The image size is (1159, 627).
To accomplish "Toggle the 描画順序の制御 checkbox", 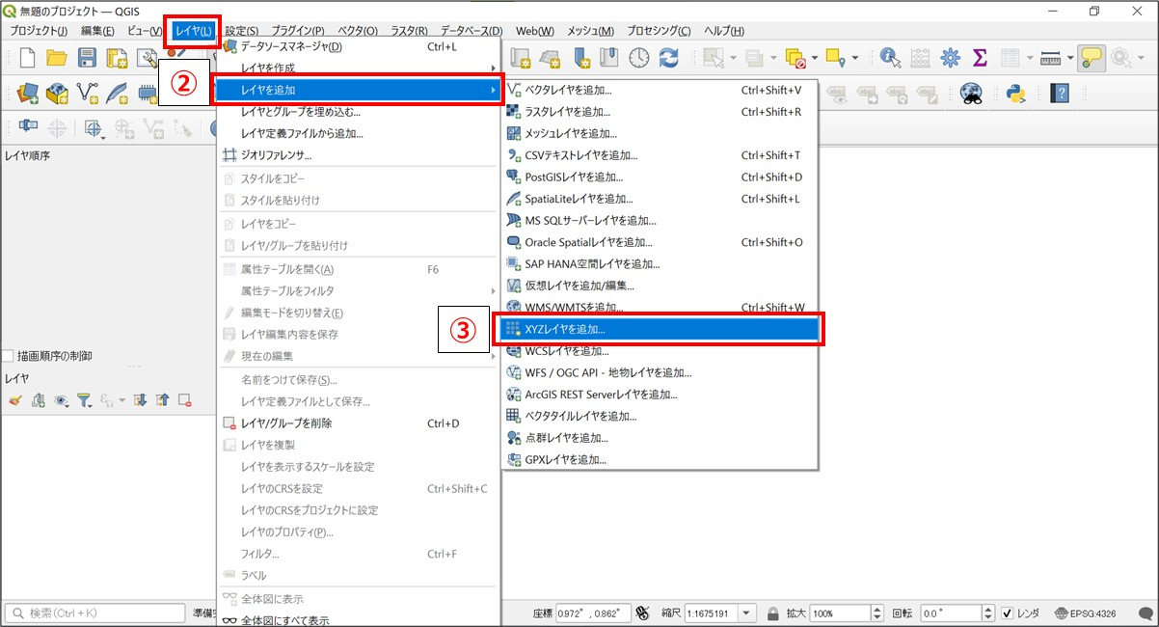I will pos(9,356).
